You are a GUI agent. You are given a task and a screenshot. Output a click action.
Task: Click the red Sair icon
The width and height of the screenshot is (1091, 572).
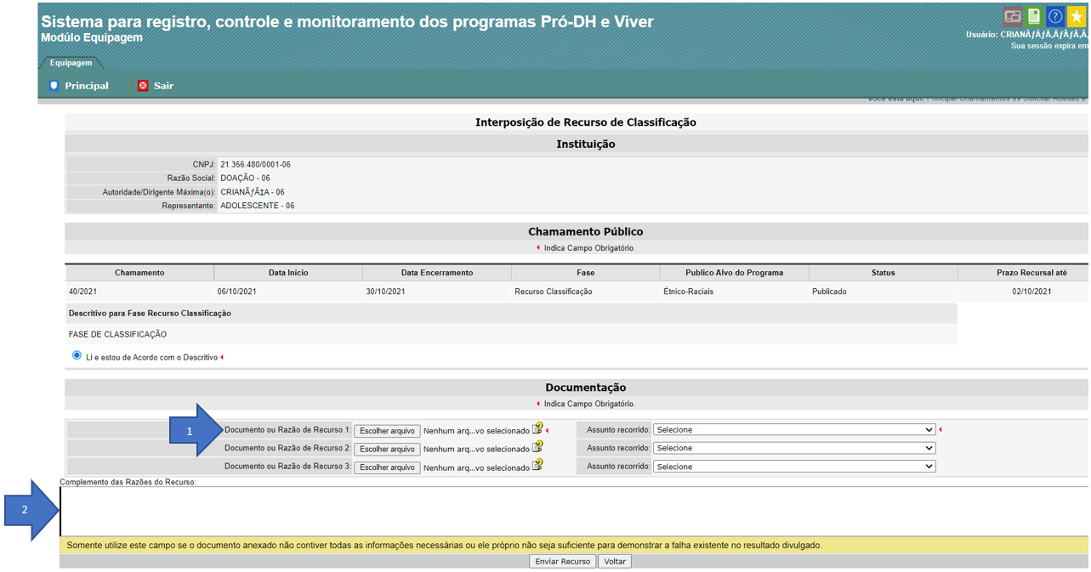(x=143, y=86)
